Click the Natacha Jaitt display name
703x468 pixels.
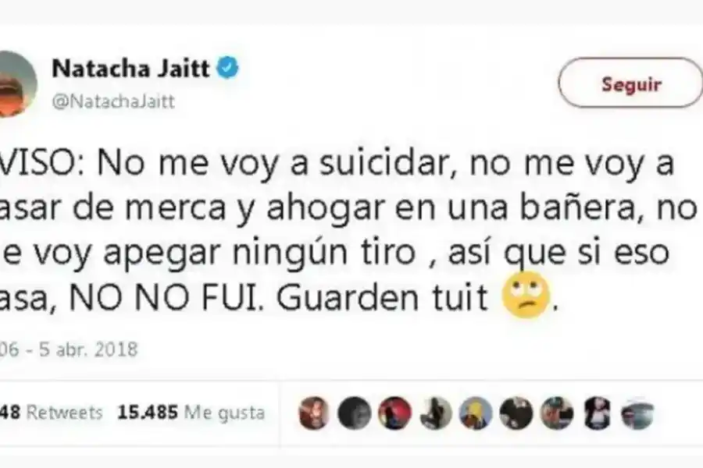click(x=130, y=69)
